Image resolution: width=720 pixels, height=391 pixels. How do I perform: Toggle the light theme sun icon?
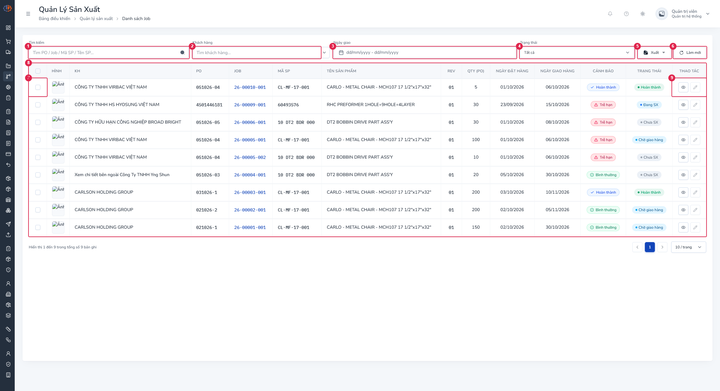[x=643, y=14]
